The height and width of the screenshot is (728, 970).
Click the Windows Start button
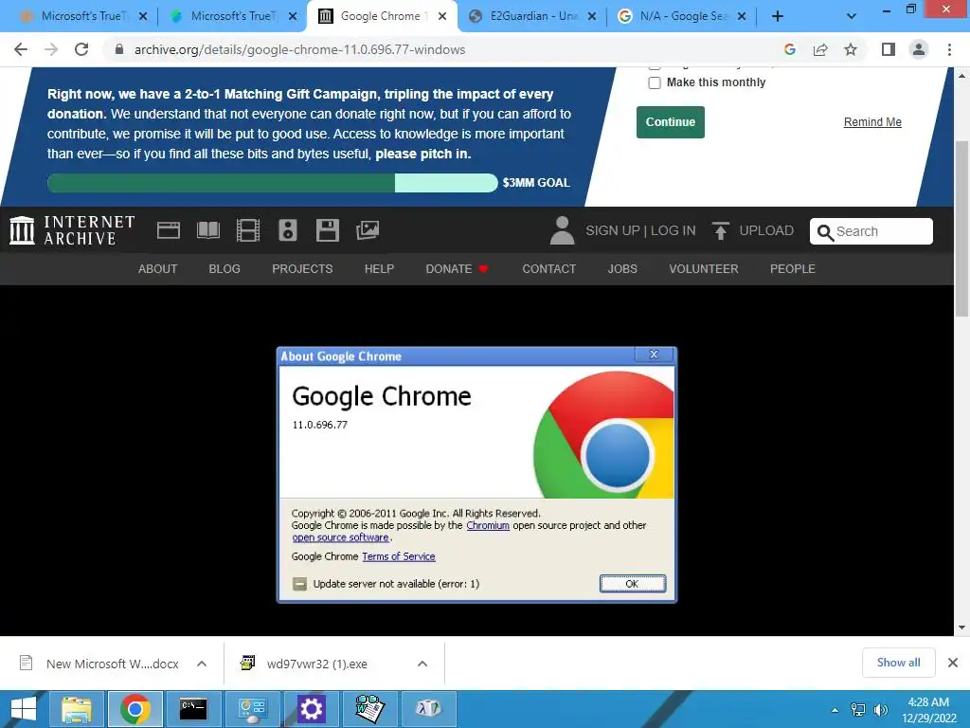pyautogui.click(x=23, y=709)
